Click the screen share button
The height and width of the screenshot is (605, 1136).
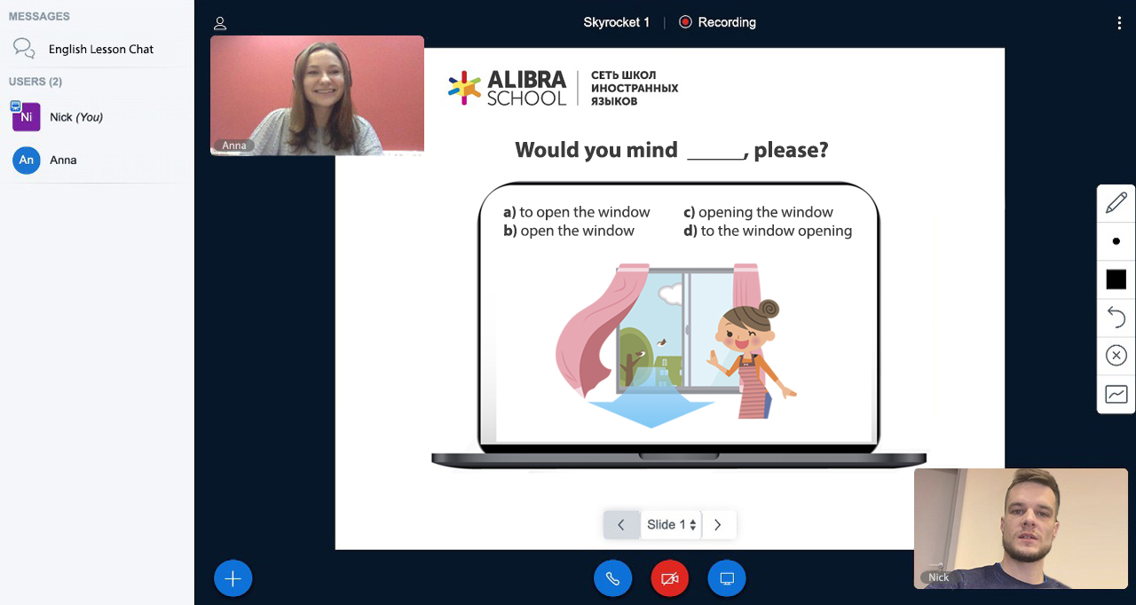point(727,578)
